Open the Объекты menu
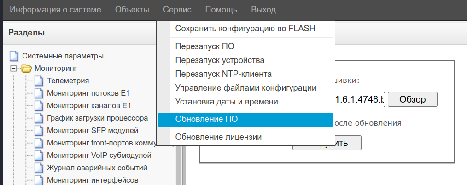 [132, 10]
